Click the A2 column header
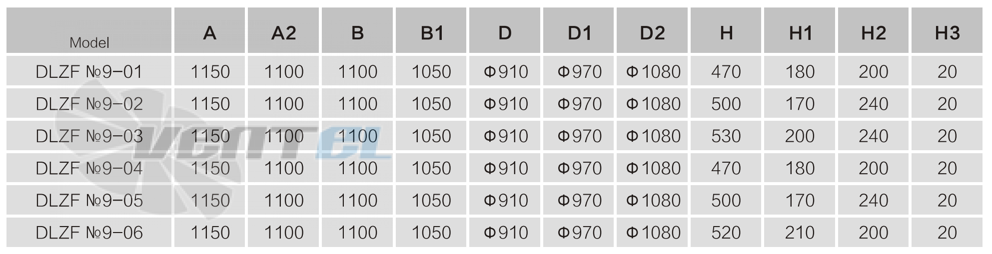The image size is (992, 254). coord(283,30)
